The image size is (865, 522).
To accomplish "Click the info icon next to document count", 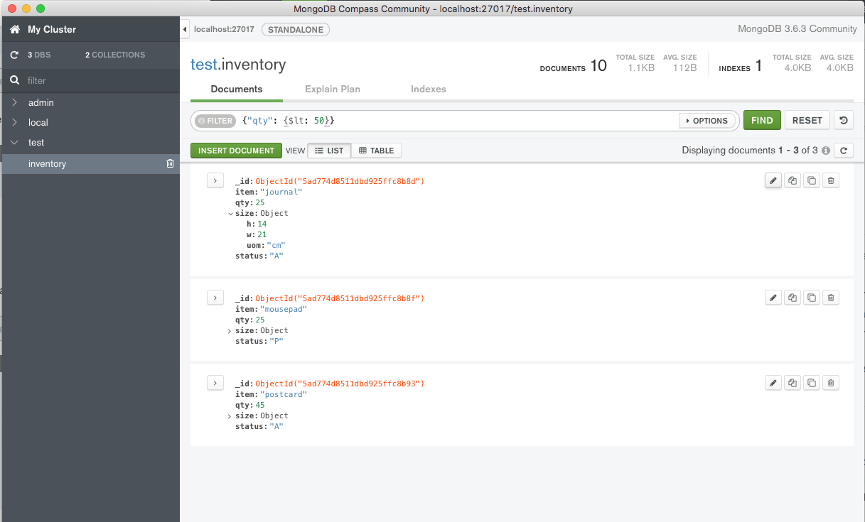I will (x=825, y=150).
